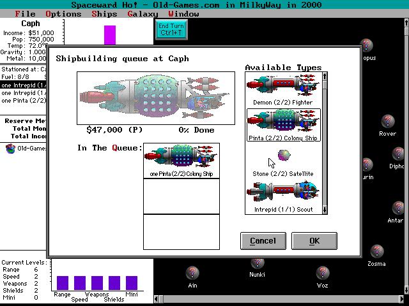Click the second empty queue slot
This screenshot has height=306, width=409.
pos(181,196)
